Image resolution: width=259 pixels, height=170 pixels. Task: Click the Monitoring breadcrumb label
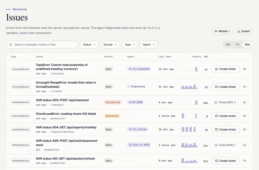tap(20, 9)
